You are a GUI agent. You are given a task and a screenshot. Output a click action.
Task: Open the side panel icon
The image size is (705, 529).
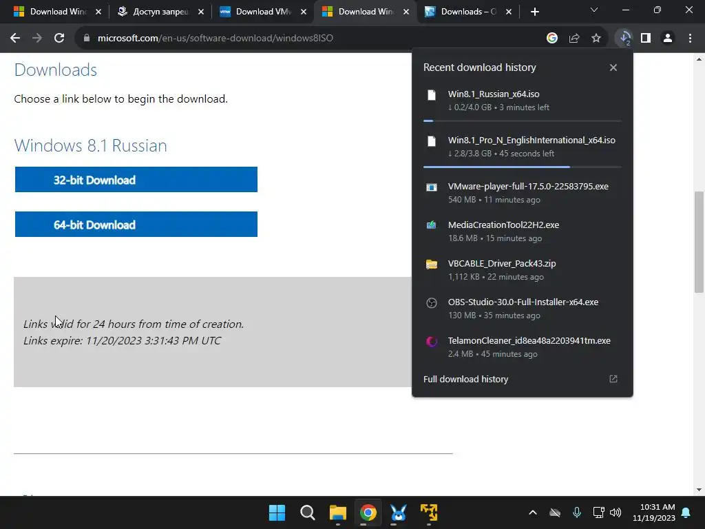[x=646, y=39]
